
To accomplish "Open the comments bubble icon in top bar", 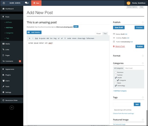I will click(x=26, y=3).
